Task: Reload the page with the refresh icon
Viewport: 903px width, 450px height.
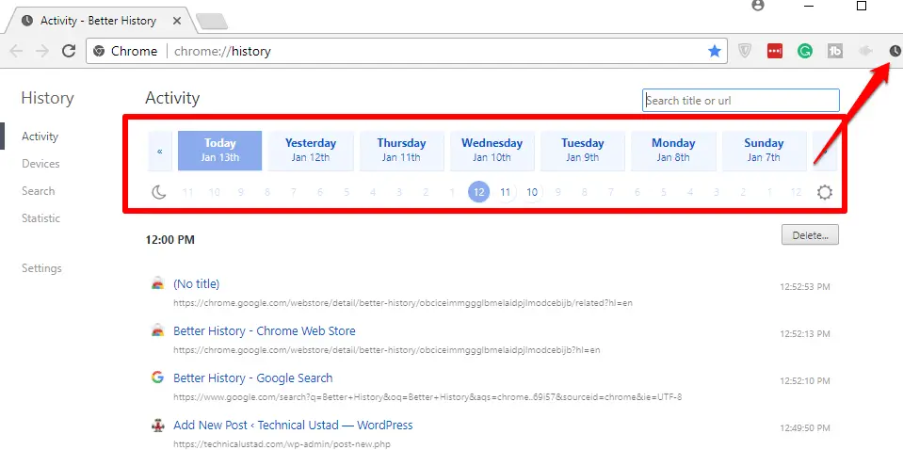Action: click(x=69, y=51)
